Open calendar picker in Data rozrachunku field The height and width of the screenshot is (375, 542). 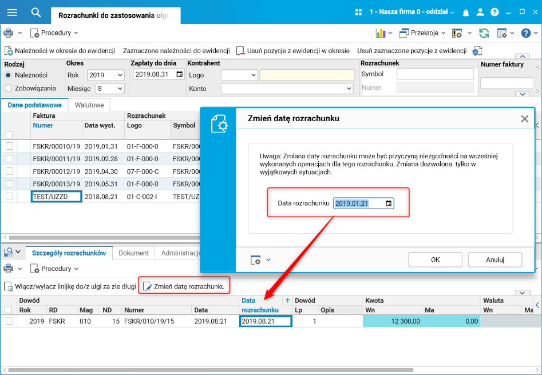389,204
